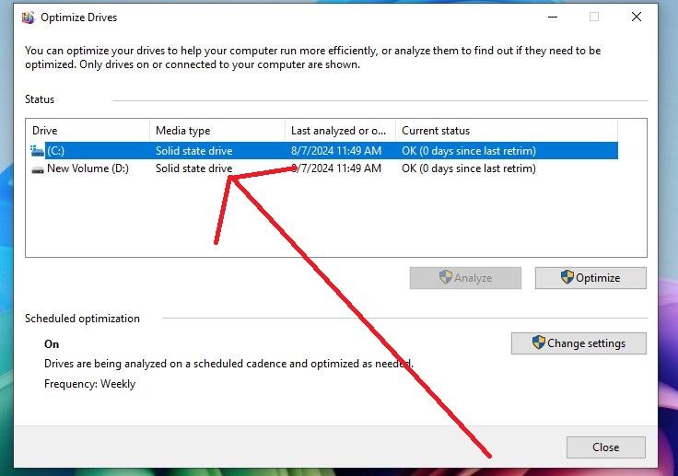The image size is (678, 476).
Task: Select the New Volume (D:) drive icon
Action: [38, 169]
